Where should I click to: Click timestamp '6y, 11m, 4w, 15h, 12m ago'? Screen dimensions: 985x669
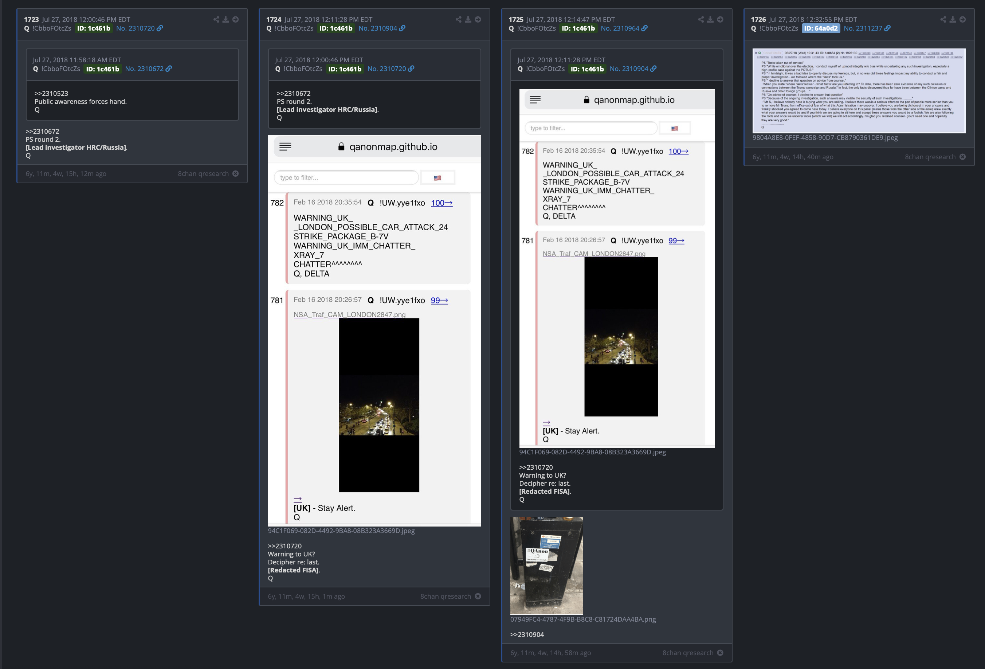tap(66, 174)
